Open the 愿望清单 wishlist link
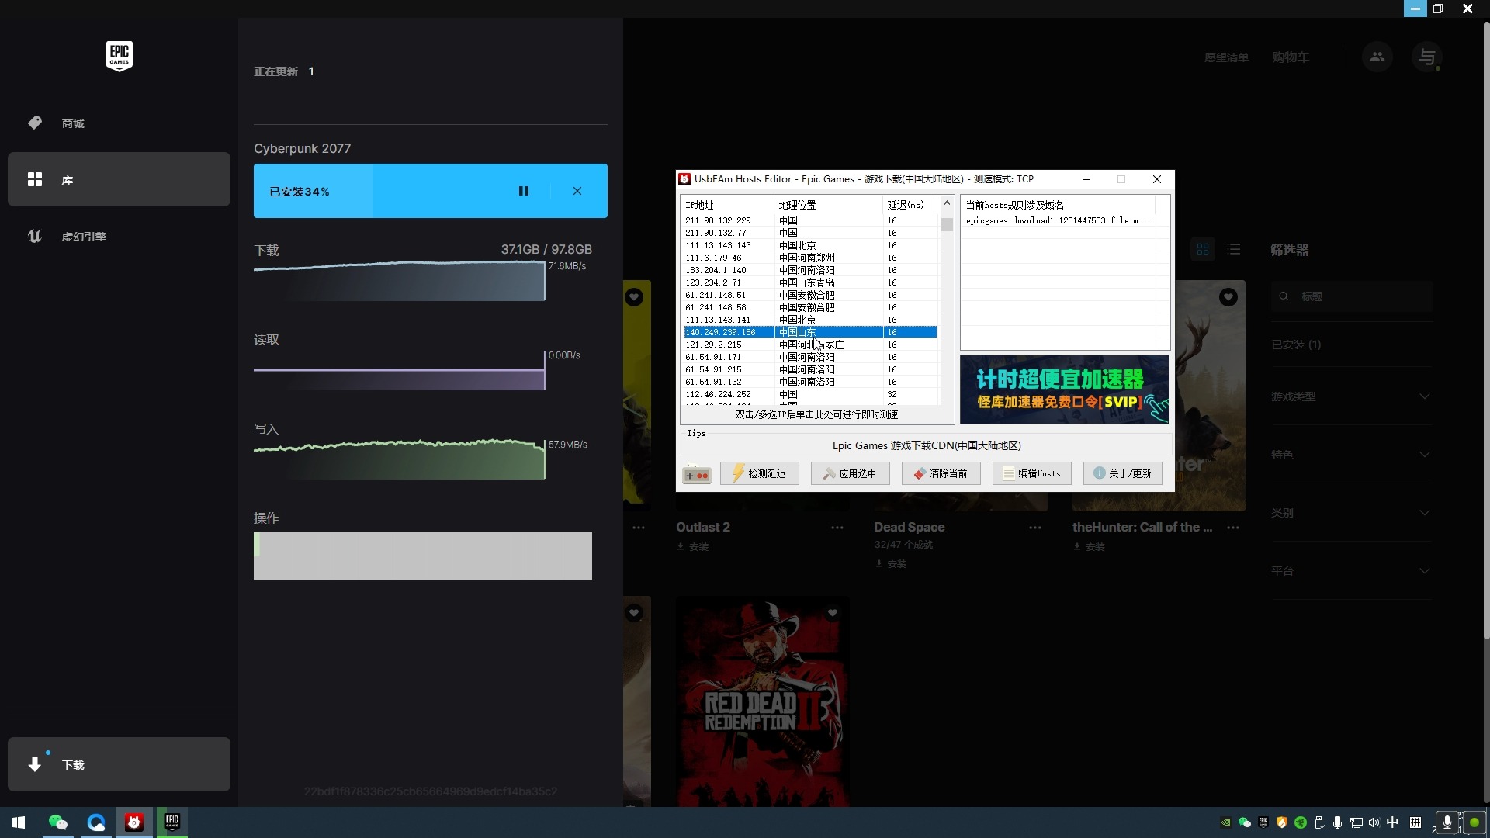1490x838 pixels. click(x=1226, y=57)
